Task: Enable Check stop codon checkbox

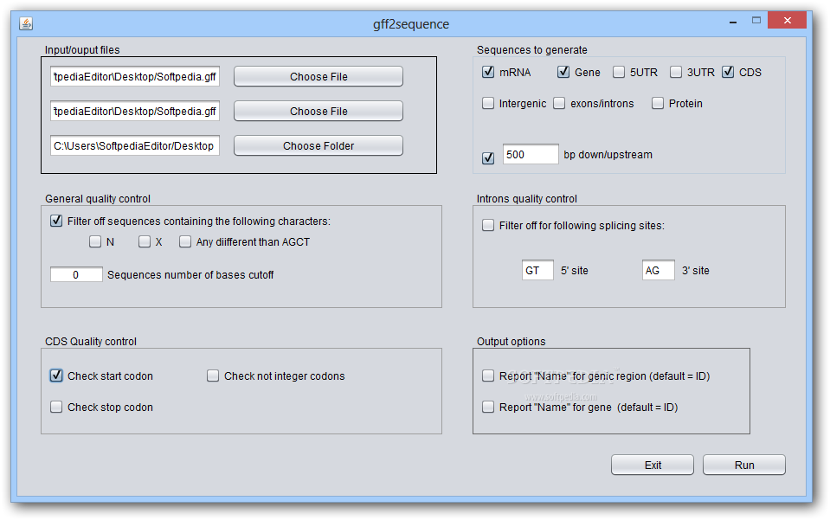Action: pyautogui.click(x=56, y=407)
